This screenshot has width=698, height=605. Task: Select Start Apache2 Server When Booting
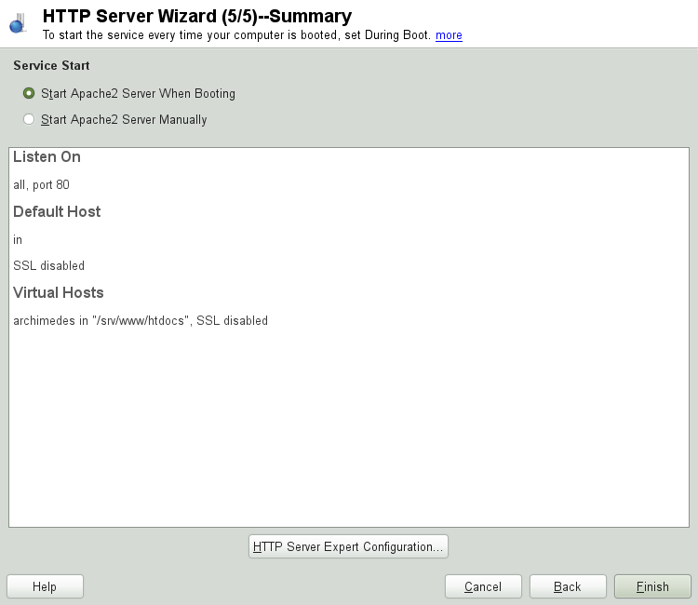pos(129,93)
